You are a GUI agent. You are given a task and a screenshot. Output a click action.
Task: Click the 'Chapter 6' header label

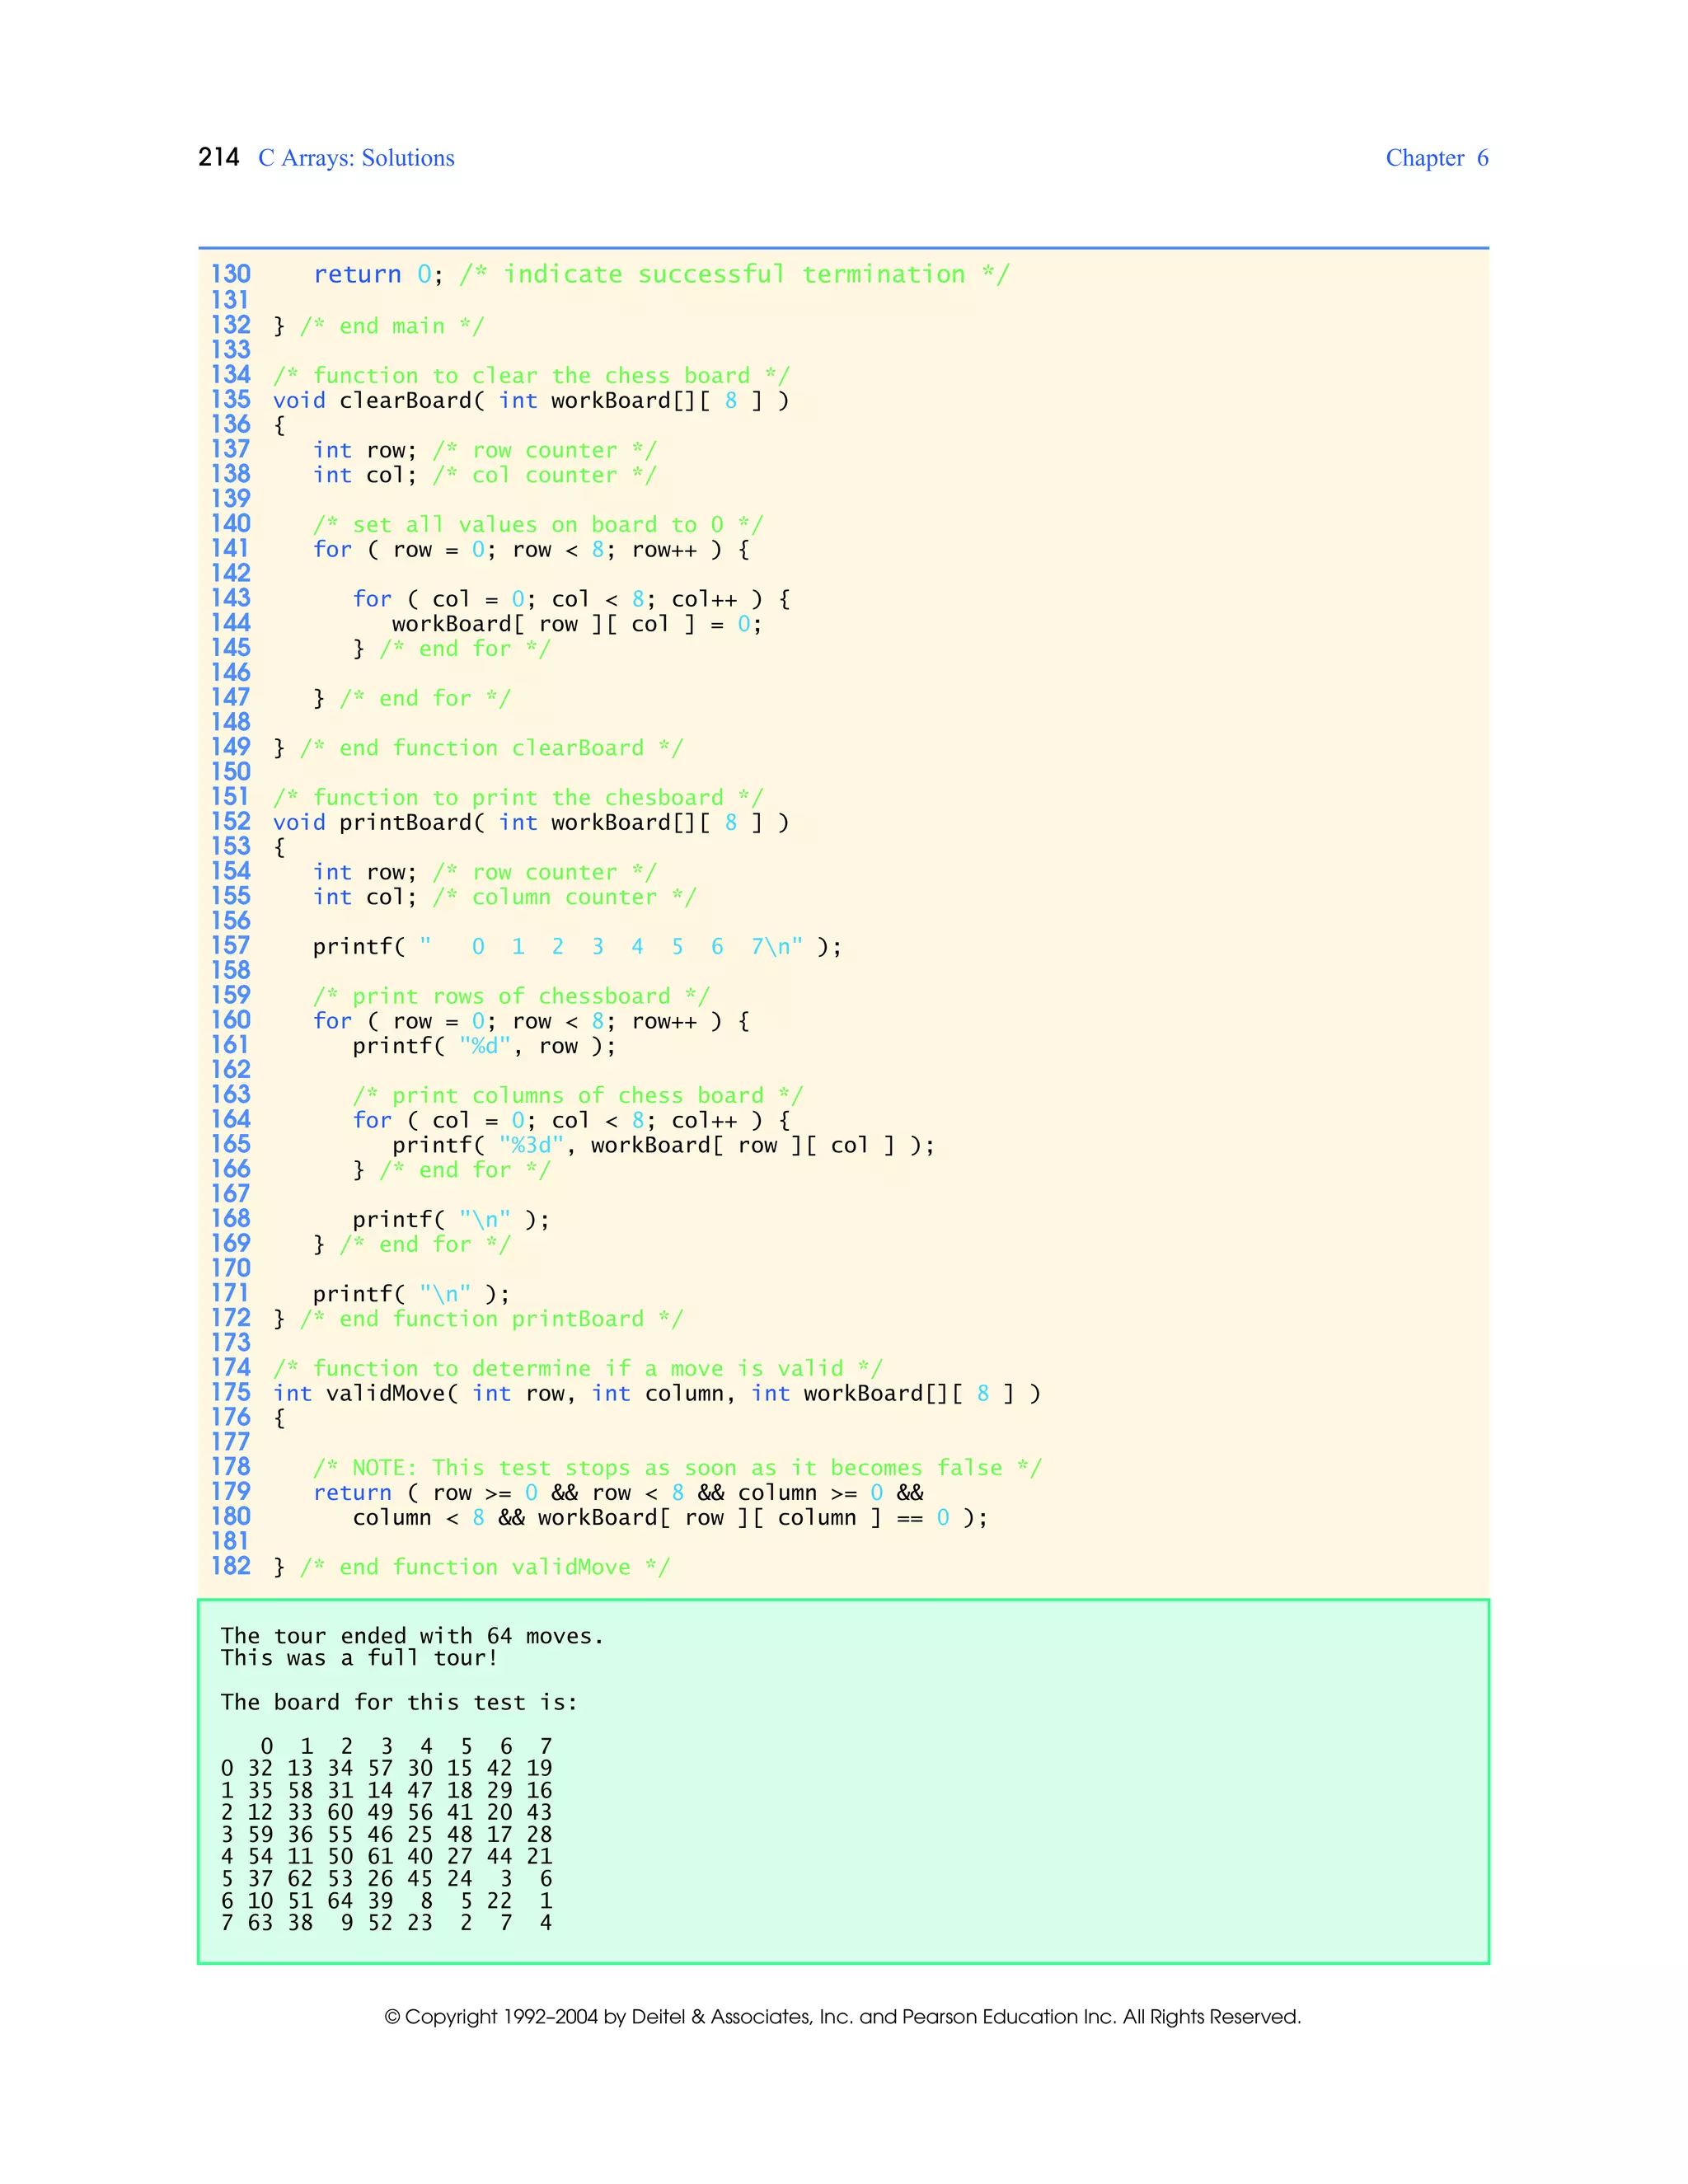click(x=1436, y=158)
